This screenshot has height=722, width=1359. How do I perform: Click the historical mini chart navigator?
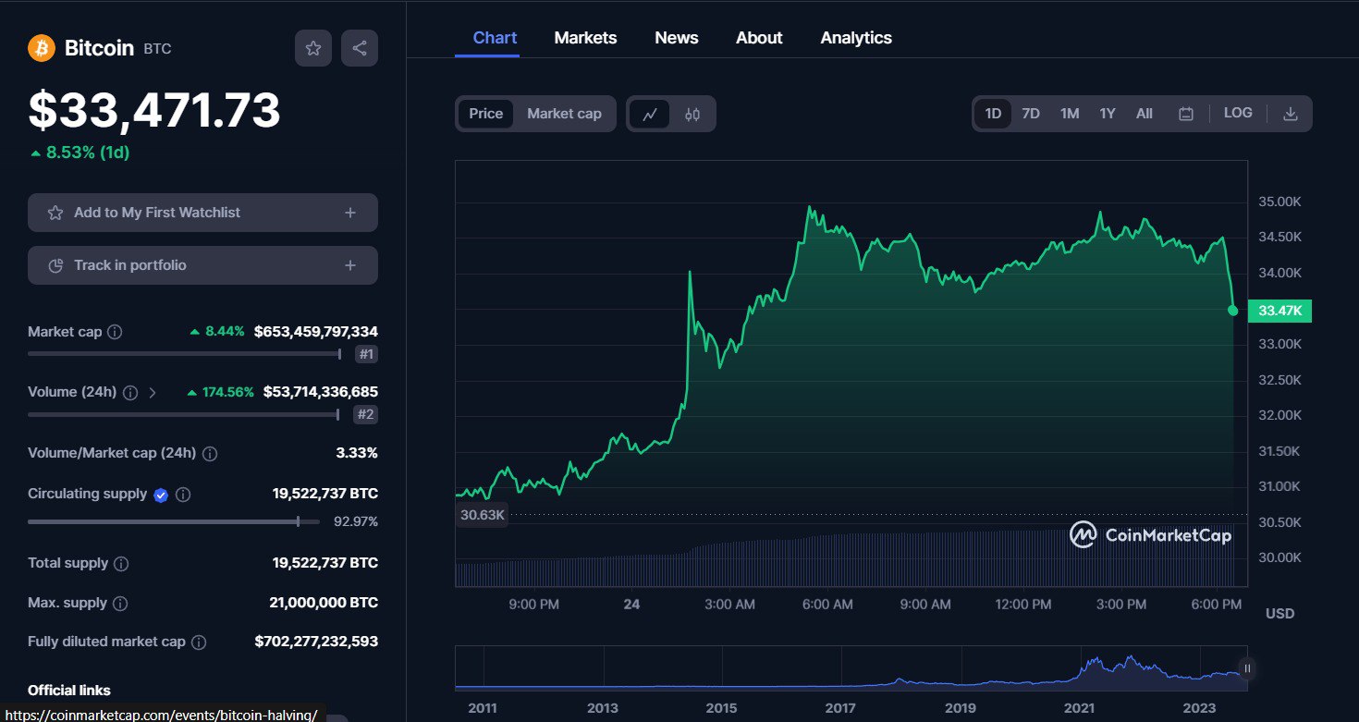(x=851, y=668)
